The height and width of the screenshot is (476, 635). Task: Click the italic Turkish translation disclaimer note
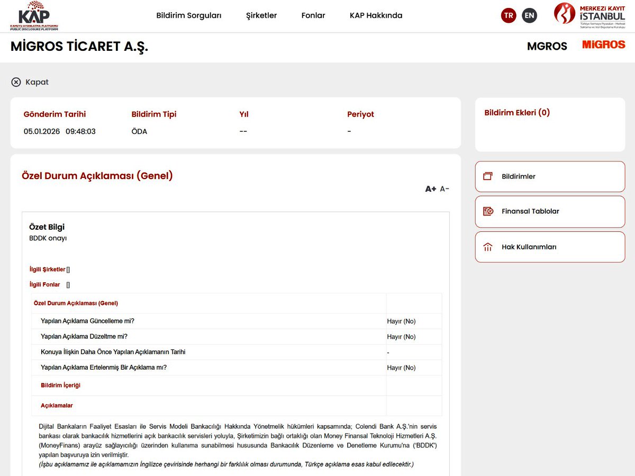click(x=226, y=464)
